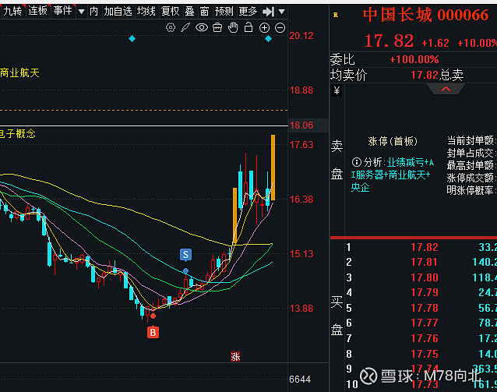Open the 分析 info circle icon

pyautogui.click(x=356, y=162)
